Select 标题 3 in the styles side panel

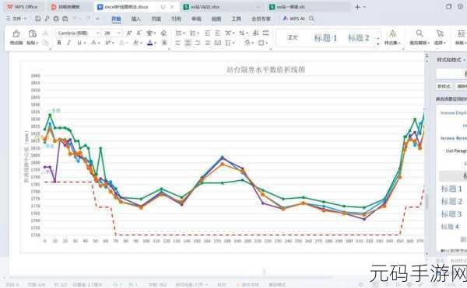pos(451,214)
